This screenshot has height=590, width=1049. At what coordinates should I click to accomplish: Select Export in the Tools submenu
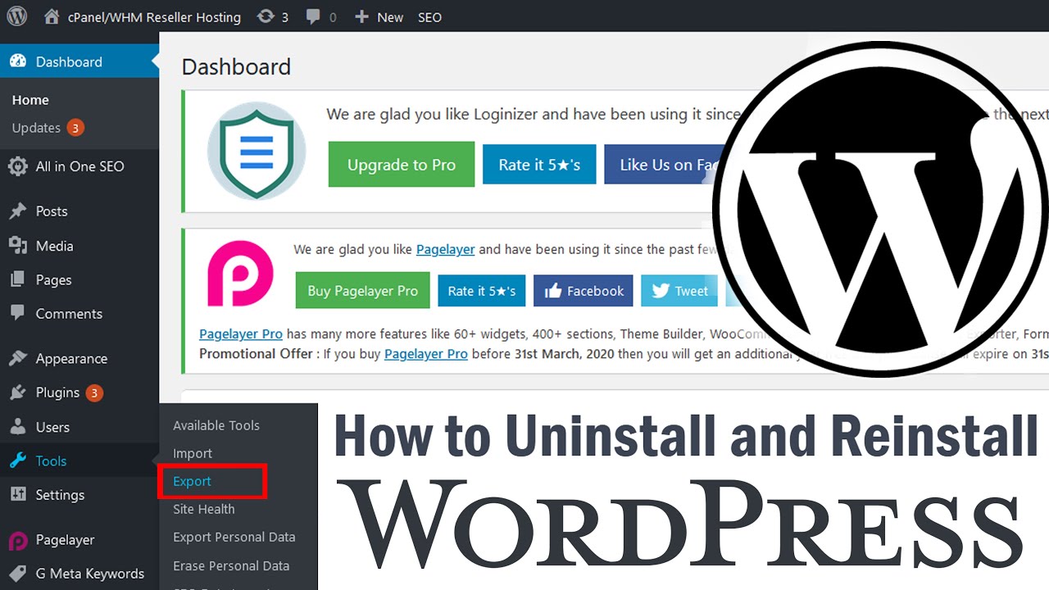click(x=192, y=481)
